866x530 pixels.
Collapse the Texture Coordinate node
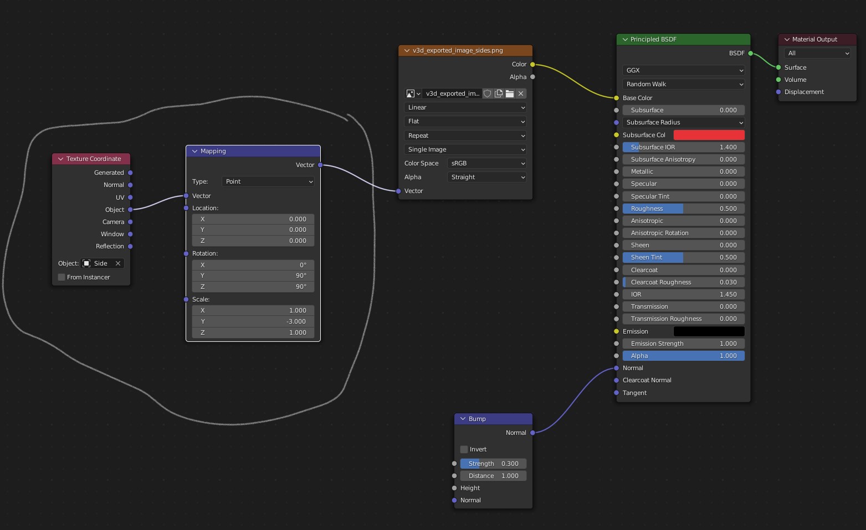click(x=61, y=159)
